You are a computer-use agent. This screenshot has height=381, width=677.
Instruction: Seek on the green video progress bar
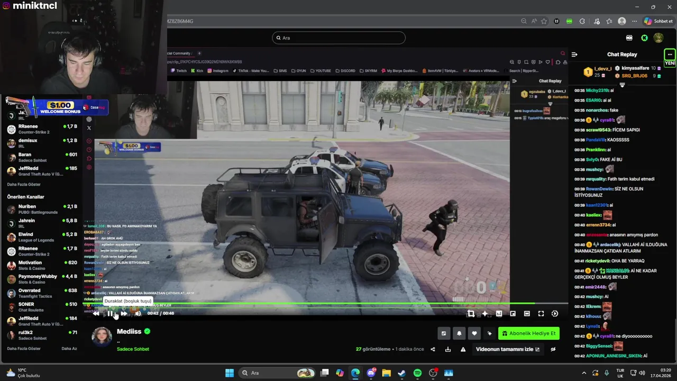(326, 304)
